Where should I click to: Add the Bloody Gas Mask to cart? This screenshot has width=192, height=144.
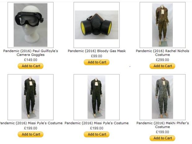tap(97, 62)
